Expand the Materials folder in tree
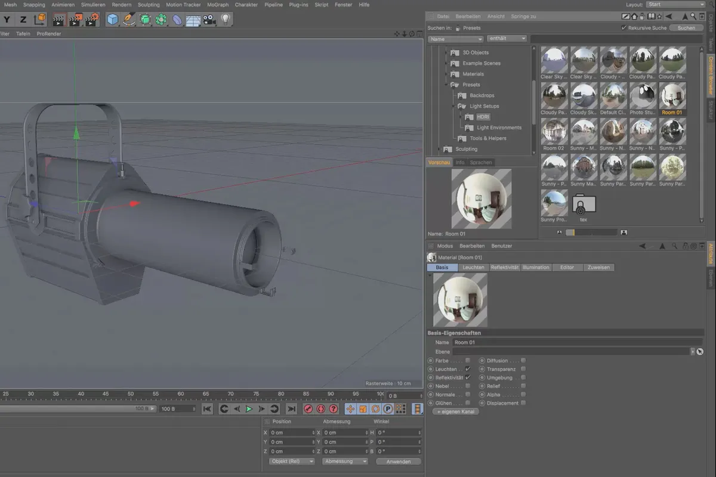The height and width of the screenshot is (477, 716). point(446,74)
